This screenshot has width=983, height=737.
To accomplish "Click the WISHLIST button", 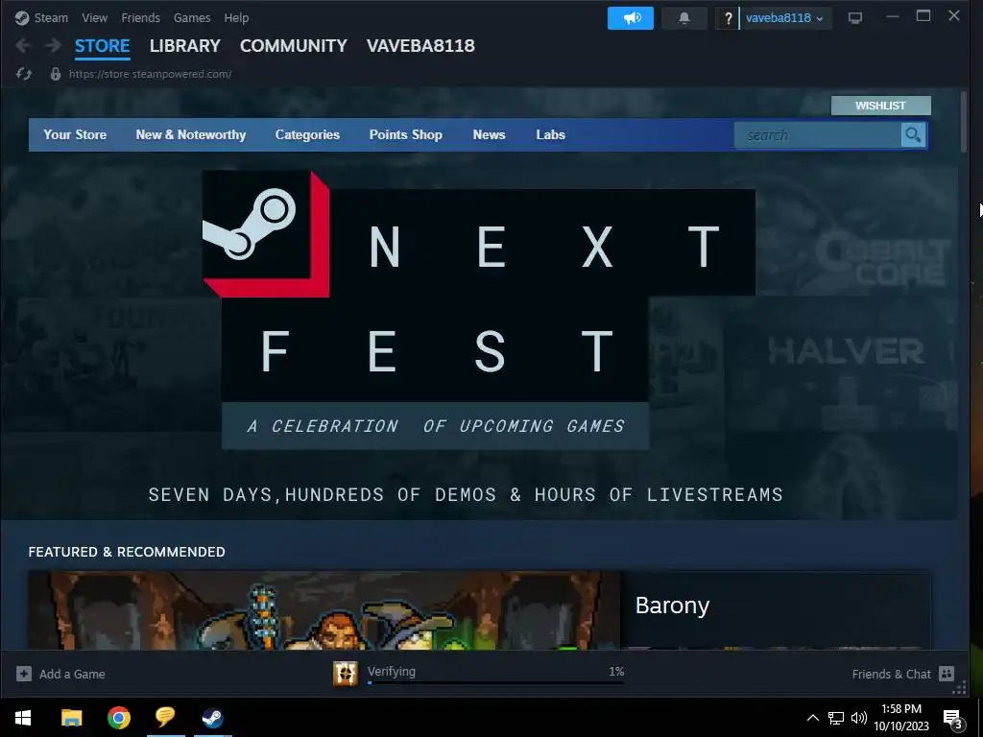I will [x=881, y=106].
